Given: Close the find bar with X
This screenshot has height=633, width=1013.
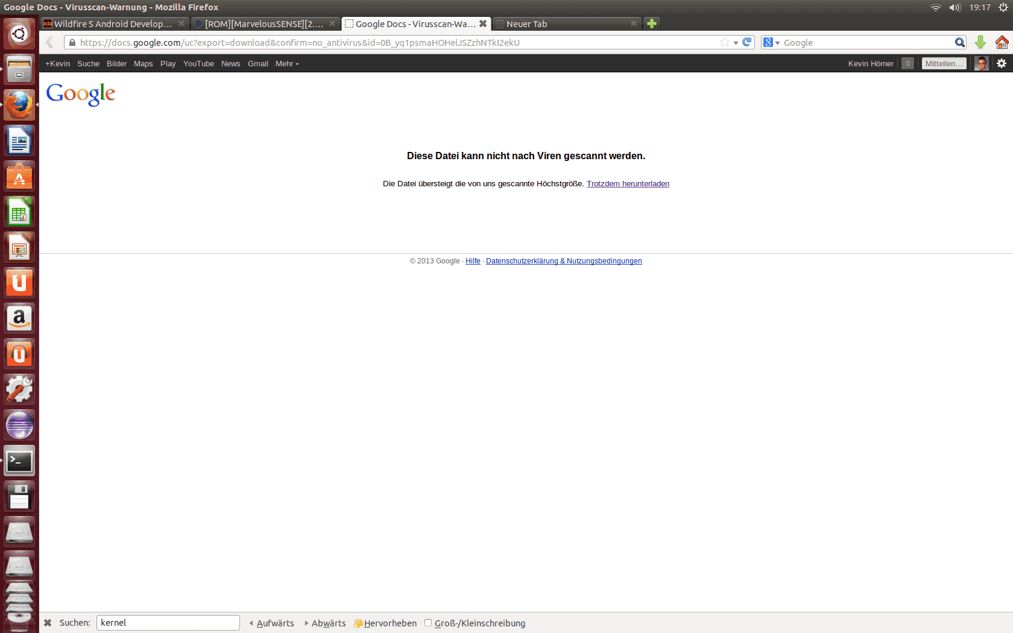Looking at the screenshot, I should pyautogui.click(x=48, y=623).
